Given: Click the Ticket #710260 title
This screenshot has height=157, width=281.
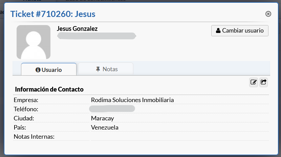Looking at the screenshot, I should click(53, 14).
